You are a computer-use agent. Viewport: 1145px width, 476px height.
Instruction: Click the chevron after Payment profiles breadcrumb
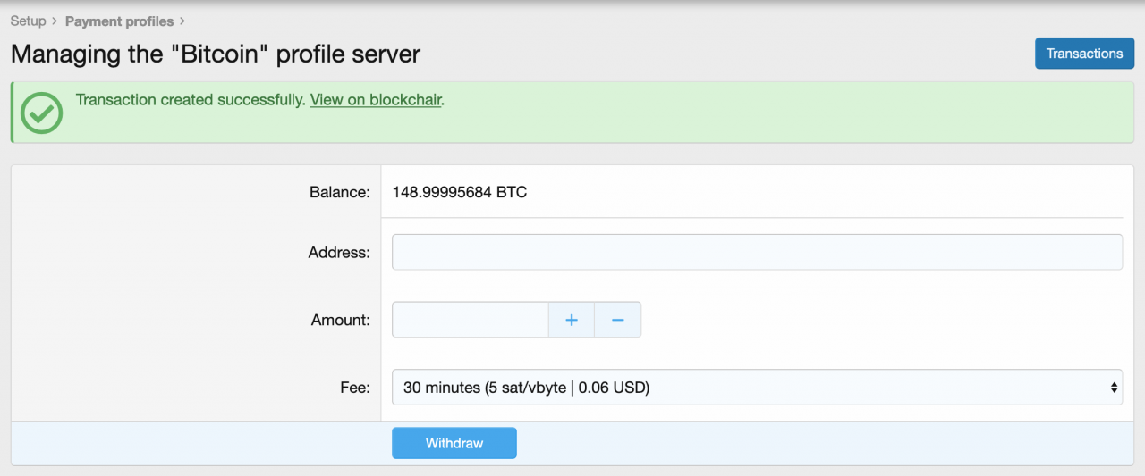[183, 21]
